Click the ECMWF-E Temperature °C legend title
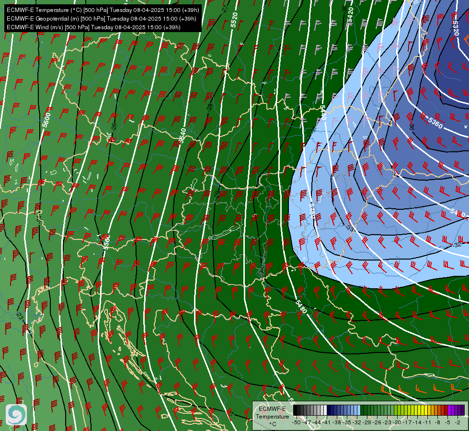 pos(272,416)
